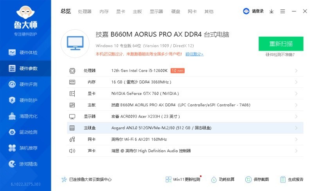Open 功耗估算 power estimate tool
Screen dimensions: 313x191
pyautogui.click(x=223, y=179)
